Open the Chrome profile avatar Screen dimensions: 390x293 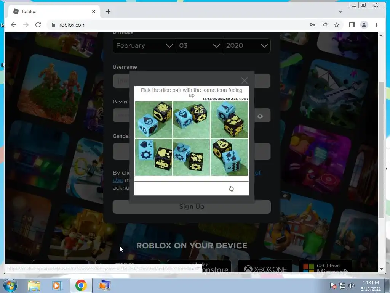(x=364, y=25)
